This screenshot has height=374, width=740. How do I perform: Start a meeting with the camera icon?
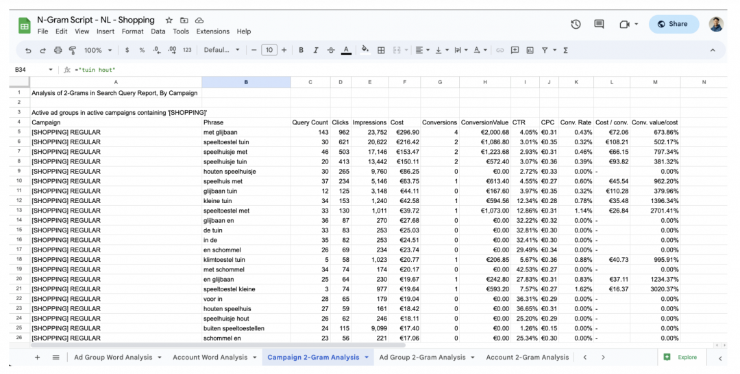coord(624,24)
